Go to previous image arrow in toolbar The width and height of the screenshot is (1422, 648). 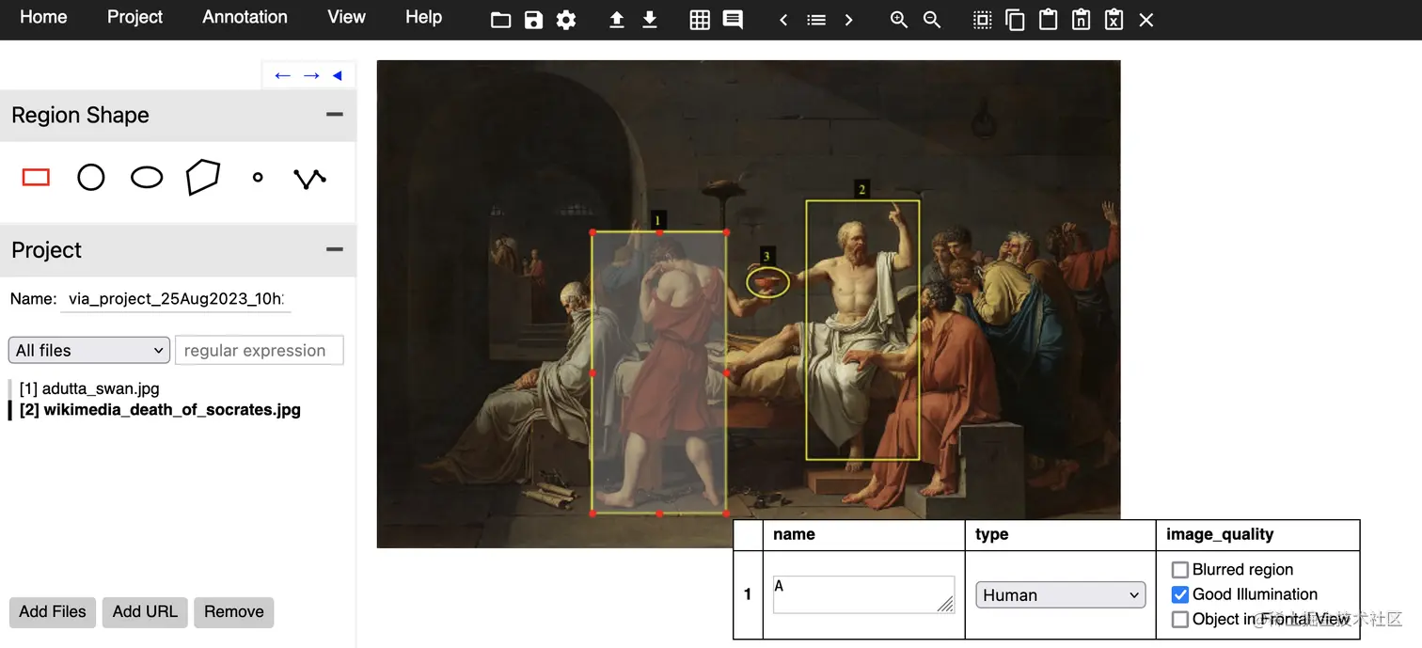(783, 20)
